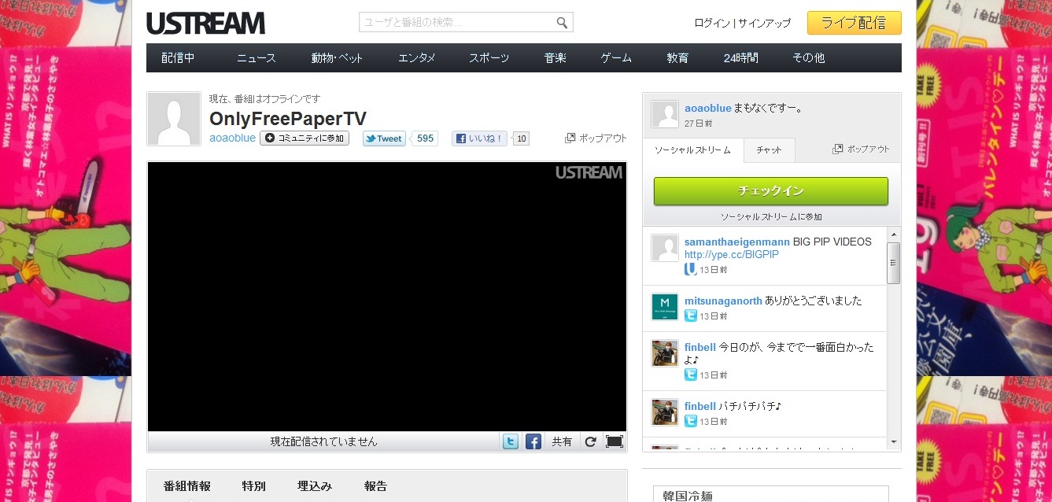Viewport: 1052px width, 502px height.
Task: Open samanthaeigenmann user link
Action: (x=737, y=242)
